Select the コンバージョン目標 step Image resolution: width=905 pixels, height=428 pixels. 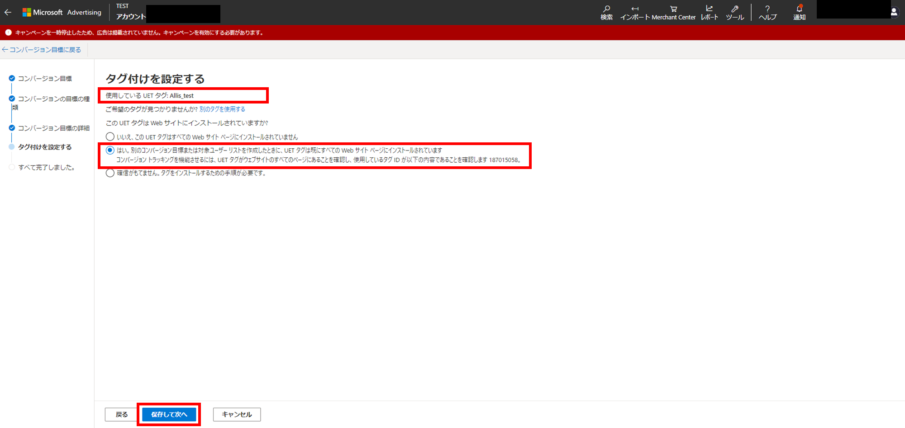point(41,79)
